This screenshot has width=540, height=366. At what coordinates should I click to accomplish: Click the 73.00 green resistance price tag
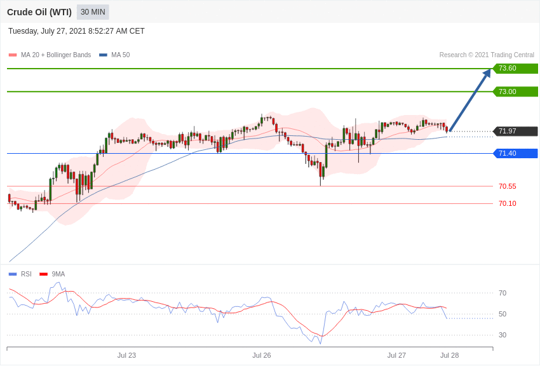[515, 91]
